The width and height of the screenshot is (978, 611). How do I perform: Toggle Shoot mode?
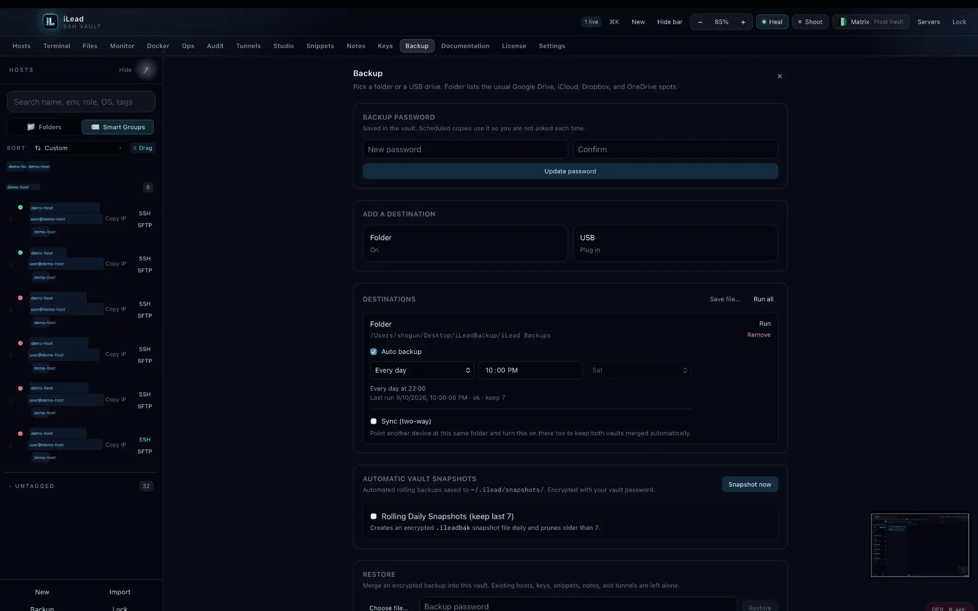click(x=810, y=22)
